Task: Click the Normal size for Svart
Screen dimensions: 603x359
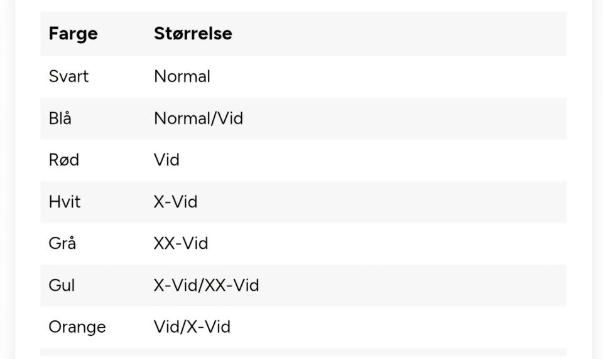Action: pyautogui.click(x=182, y=76)
